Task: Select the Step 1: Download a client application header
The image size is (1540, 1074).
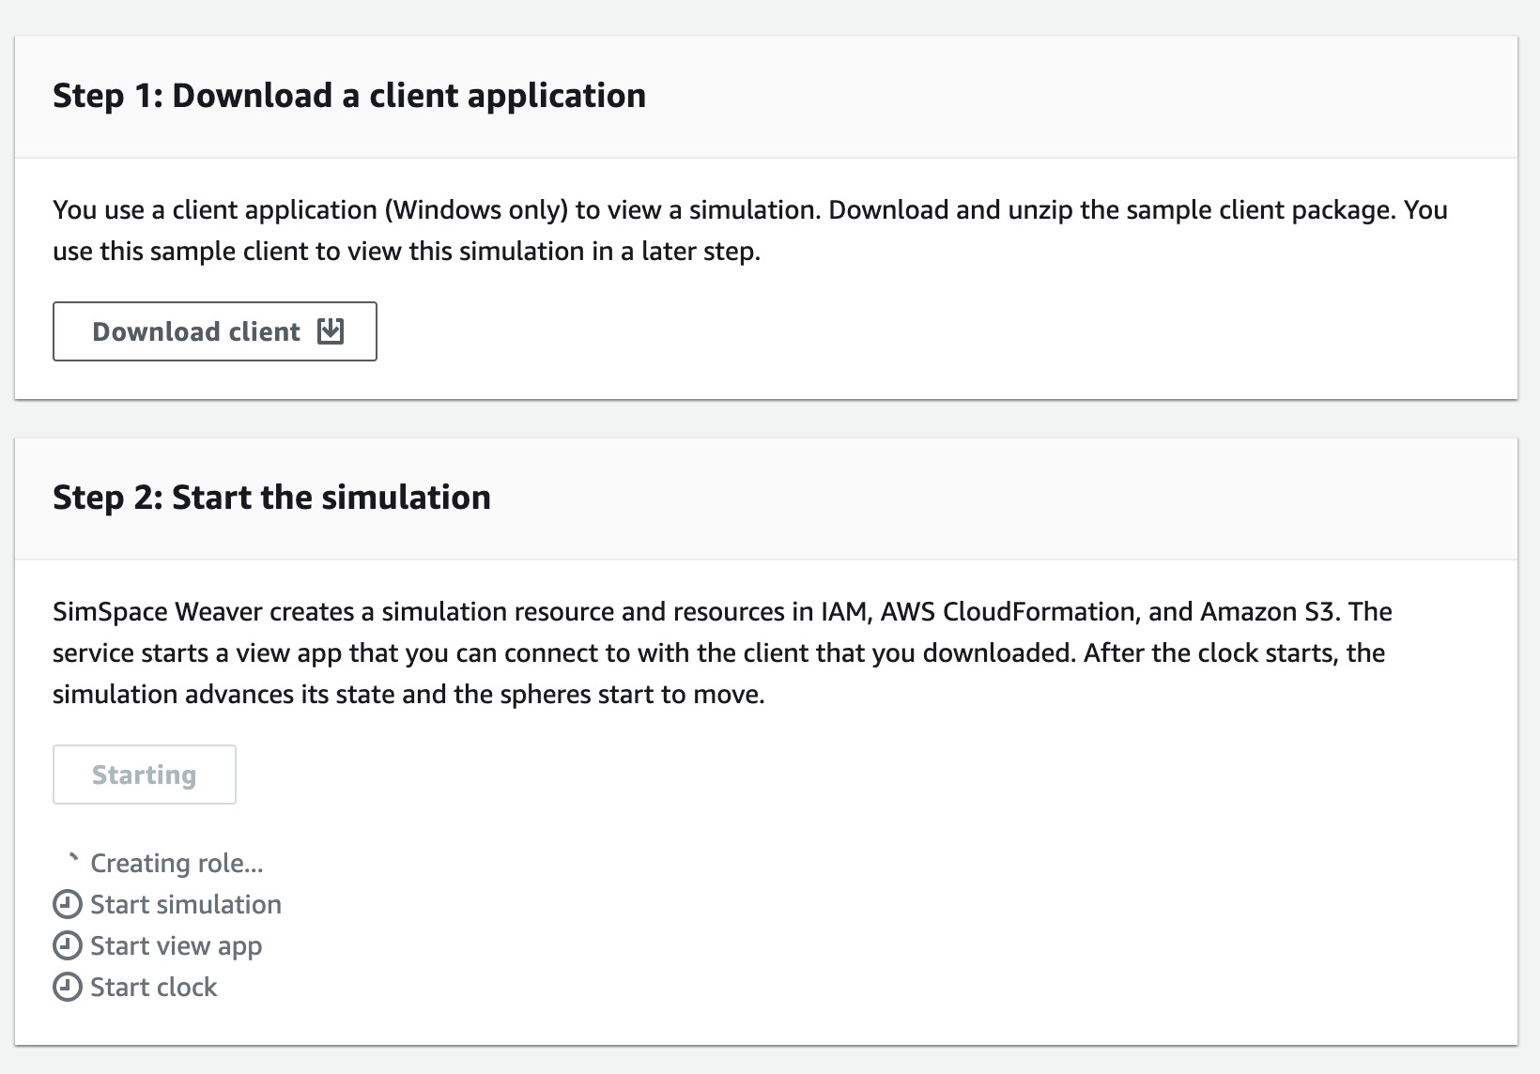Action: pyautogui.click(x=349, y=95)
